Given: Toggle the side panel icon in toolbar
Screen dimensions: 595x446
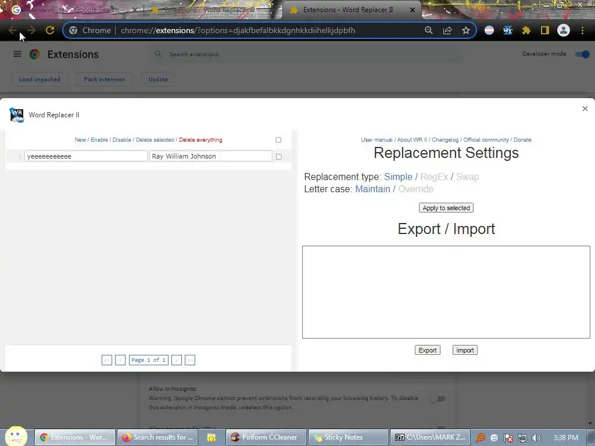Looking at the screenshot, I should [x=545, y=30].
